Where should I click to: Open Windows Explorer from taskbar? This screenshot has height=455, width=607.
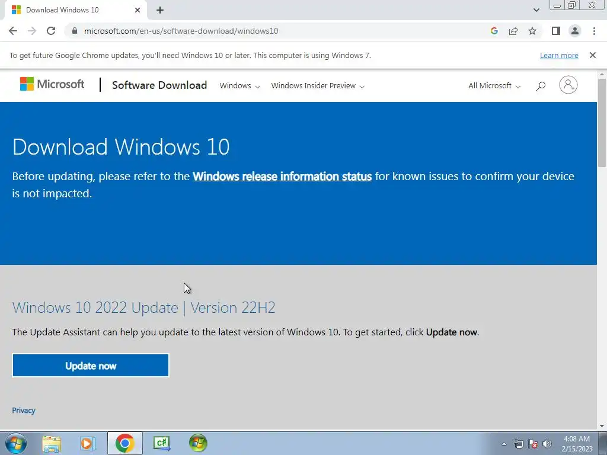click(x=52, y=443)
